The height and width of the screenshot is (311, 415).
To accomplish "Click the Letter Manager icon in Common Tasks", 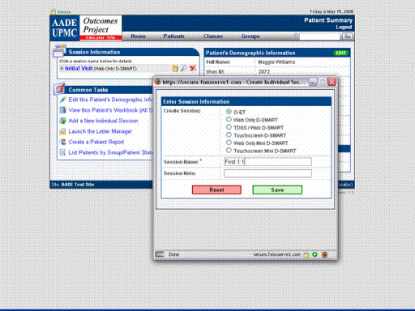I will (x=62, y=131).
